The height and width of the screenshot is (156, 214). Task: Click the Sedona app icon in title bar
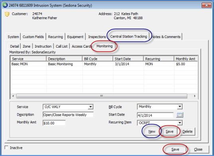[5, 5]
